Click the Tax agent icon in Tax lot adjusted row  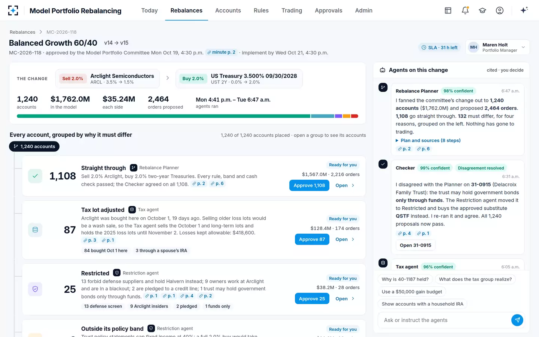click(x=132, y=210)
